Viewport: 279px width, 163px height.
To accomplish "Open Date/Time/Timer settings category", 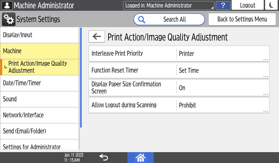I will pos(40,83).
